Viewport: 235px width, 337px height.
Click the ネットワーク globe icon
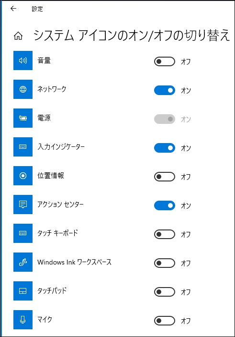23,89
